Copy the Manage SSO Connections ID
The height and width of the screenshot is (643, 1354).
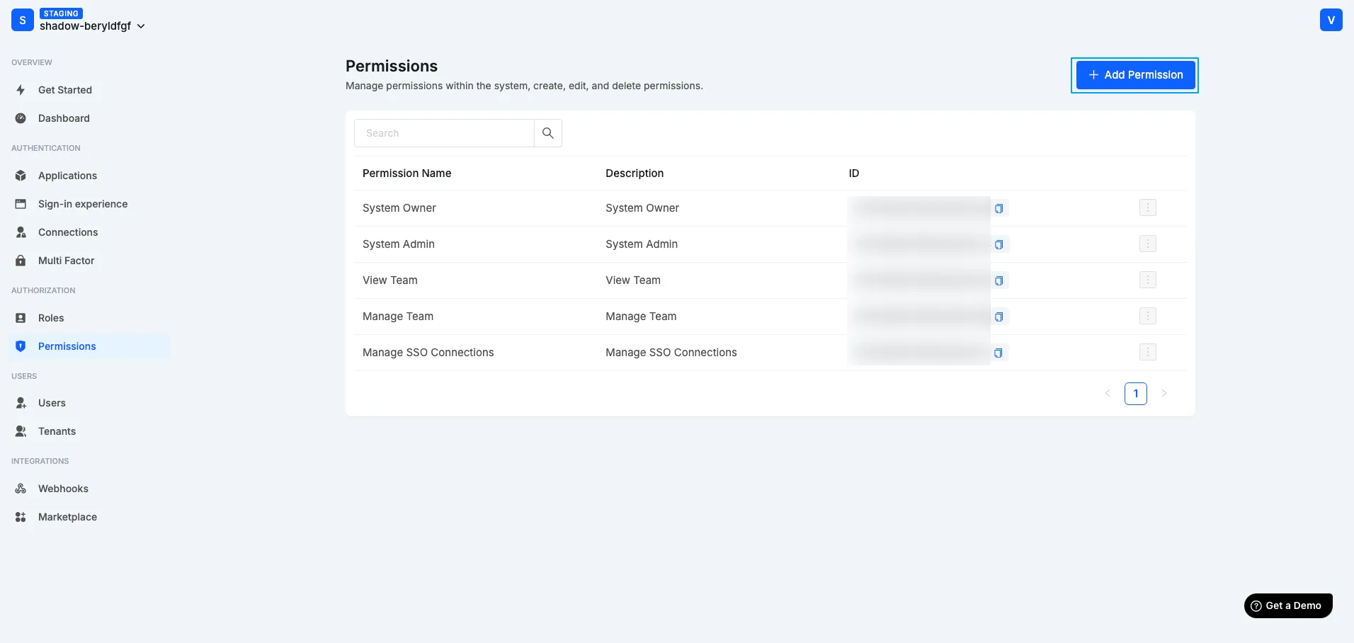coord(999,352)
